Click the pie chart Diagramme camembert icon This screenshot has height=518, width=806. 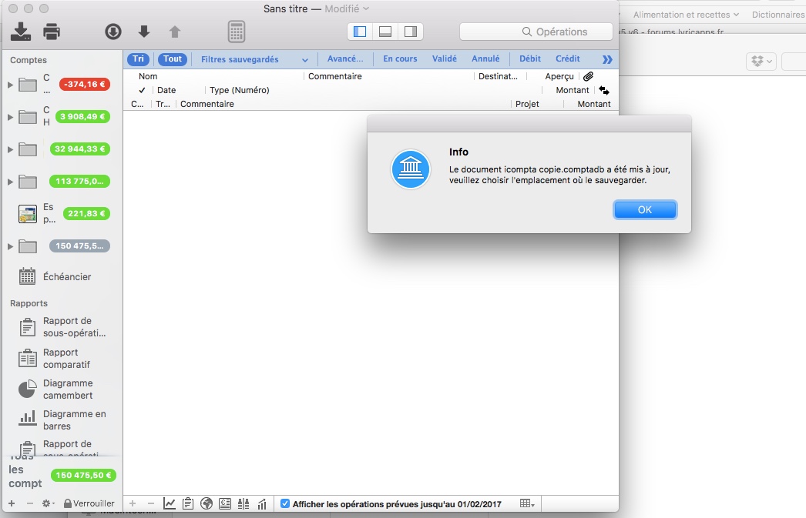pyautogui.click(x=27, y=389)
